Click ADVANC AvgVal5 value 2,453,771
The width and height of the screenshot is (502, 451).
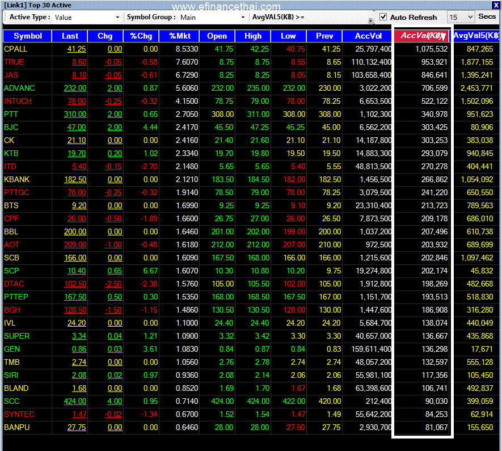pos(476,88)
